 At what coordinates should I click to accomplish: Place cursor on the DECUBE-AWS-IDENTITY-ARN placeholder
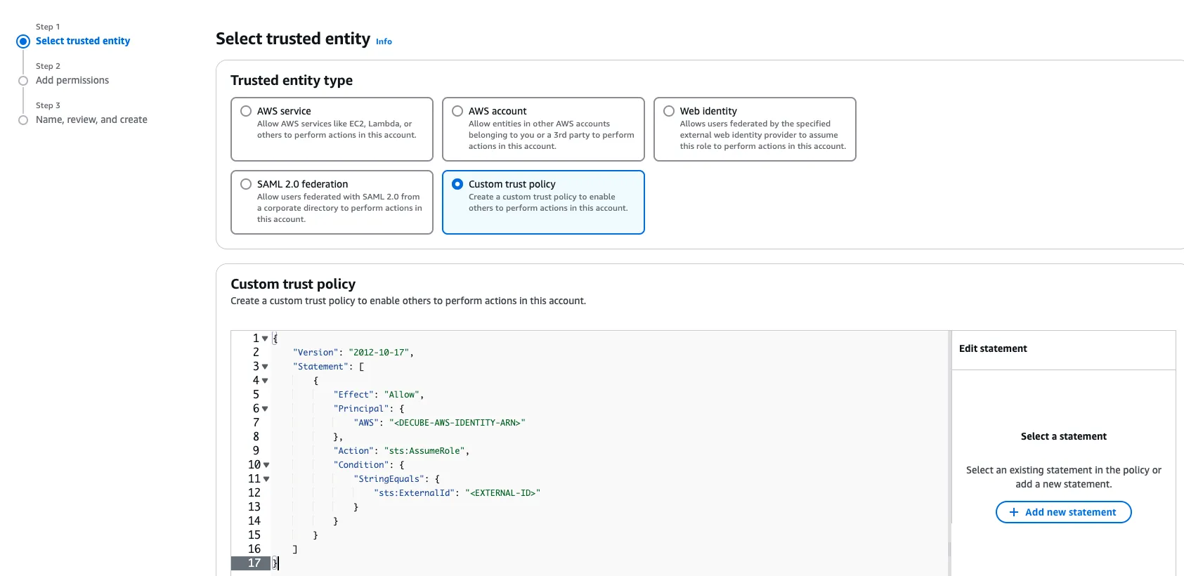[457, 423]
